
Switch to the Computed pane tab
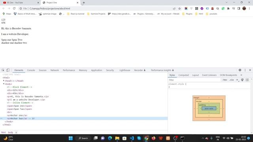tap(183, 75)
